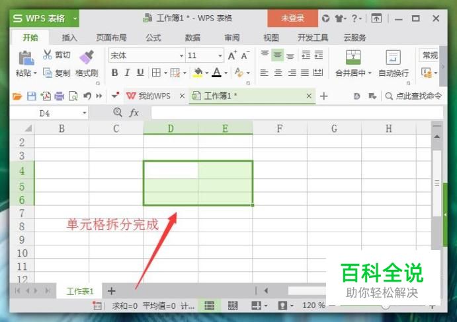Open the 数据 ribbon tab

click(192, 38)
